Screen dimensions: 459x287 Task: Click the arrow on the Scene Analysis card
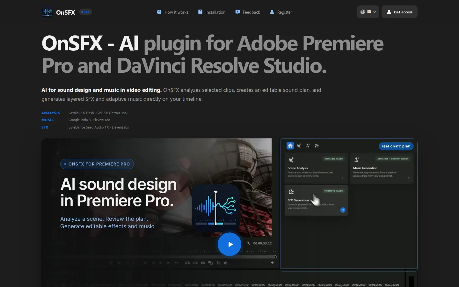point(342,178)
